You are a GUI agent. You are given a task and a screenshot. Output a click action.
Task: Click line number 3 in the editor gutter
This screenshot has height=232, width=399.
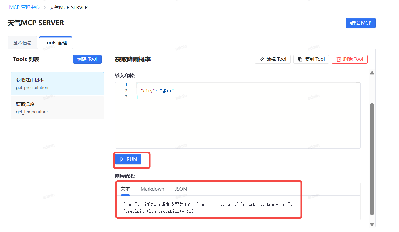click(126, 97)
